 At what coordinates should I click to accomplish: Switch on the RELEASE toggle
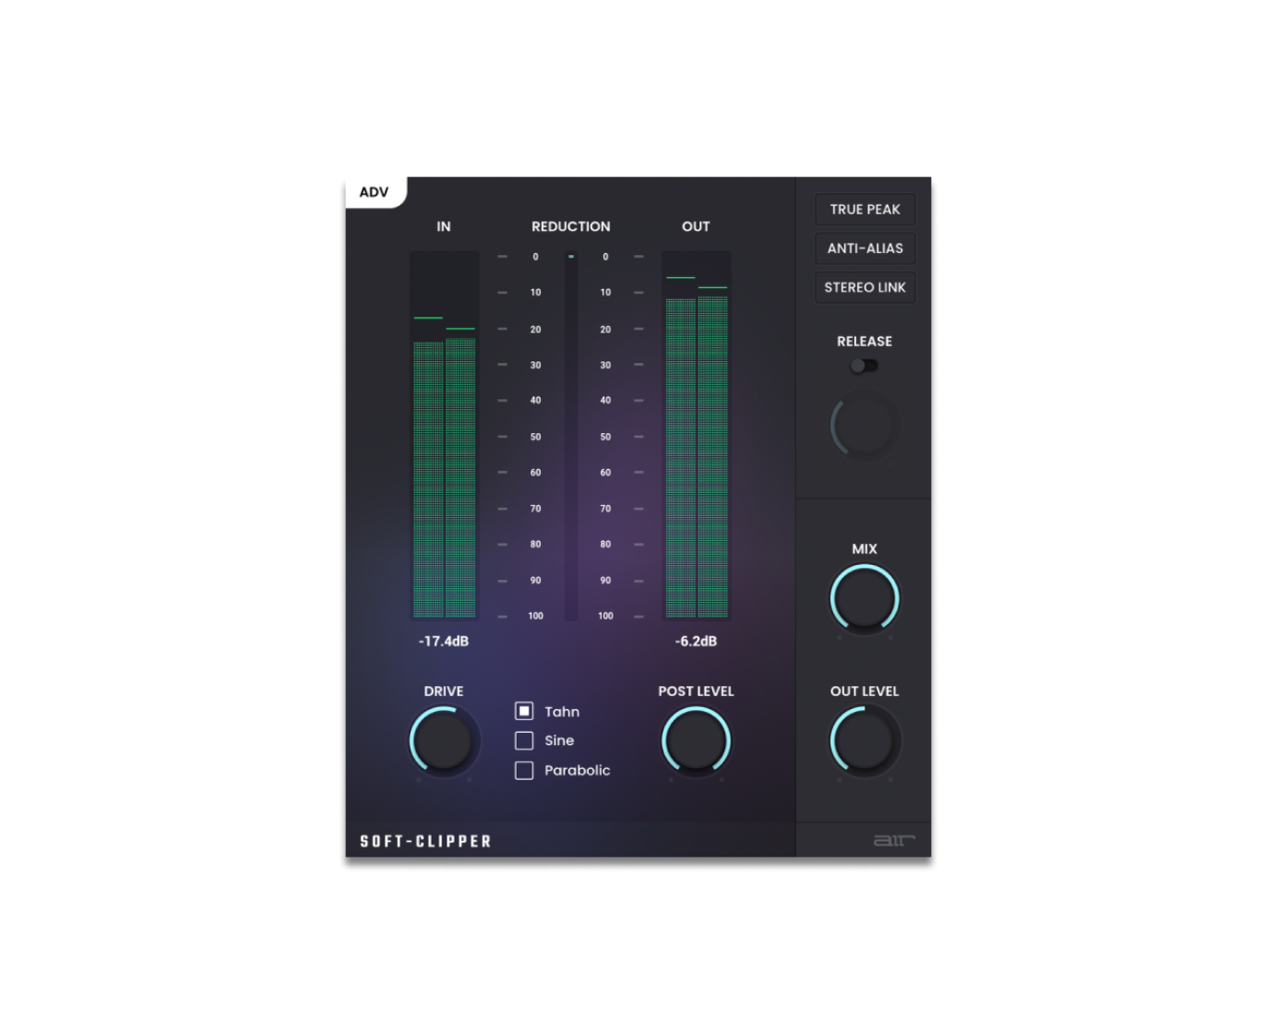pyautogui.click(x=865, y=366)
